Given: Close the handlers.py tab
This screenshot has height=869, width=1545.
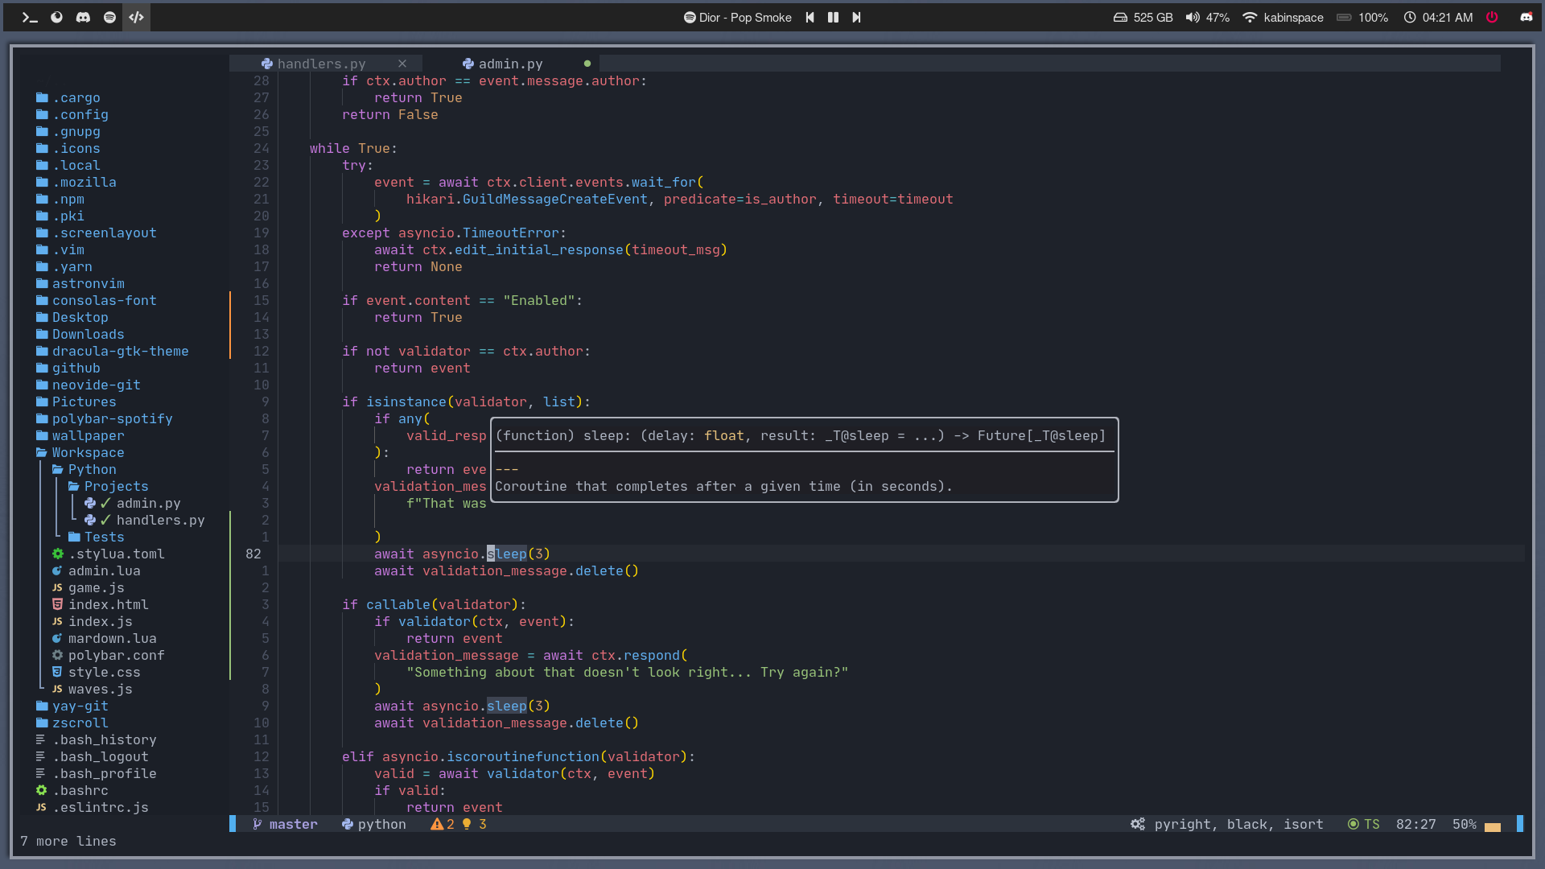Looking at the screenshot, I should pos(402,64).
